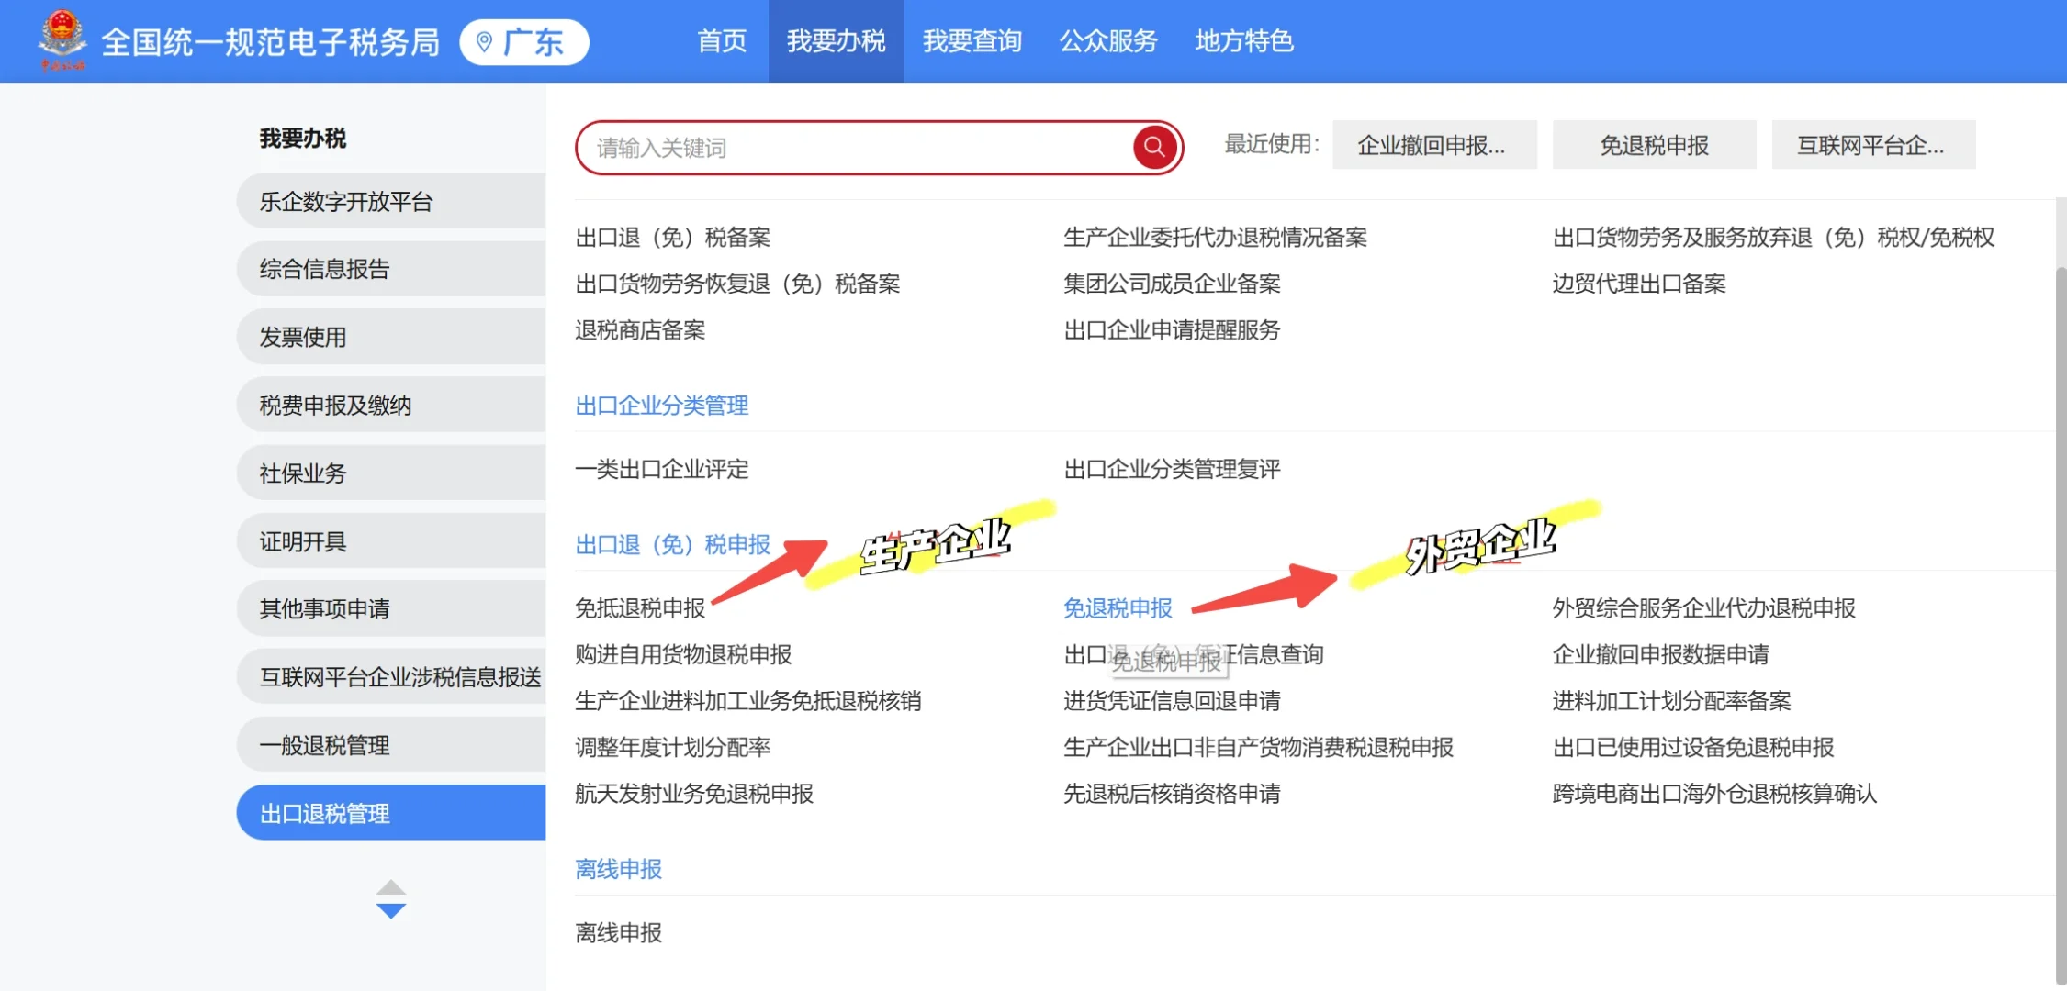Click the search magnifier icon
The width and height of the screenshot is (2067, 991).
click(x=1155, y=147)
